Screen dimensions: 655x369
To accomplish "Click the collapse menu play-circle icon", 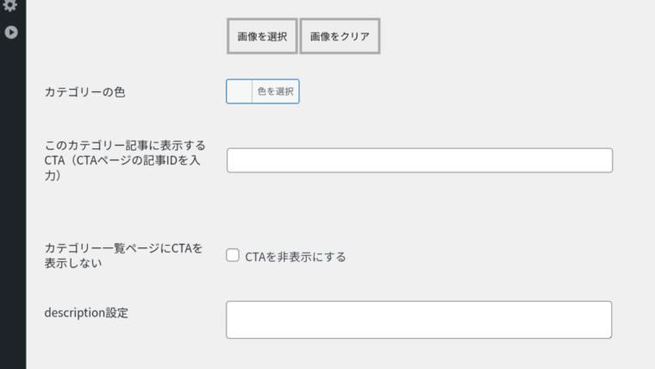I will pos(11,32).
